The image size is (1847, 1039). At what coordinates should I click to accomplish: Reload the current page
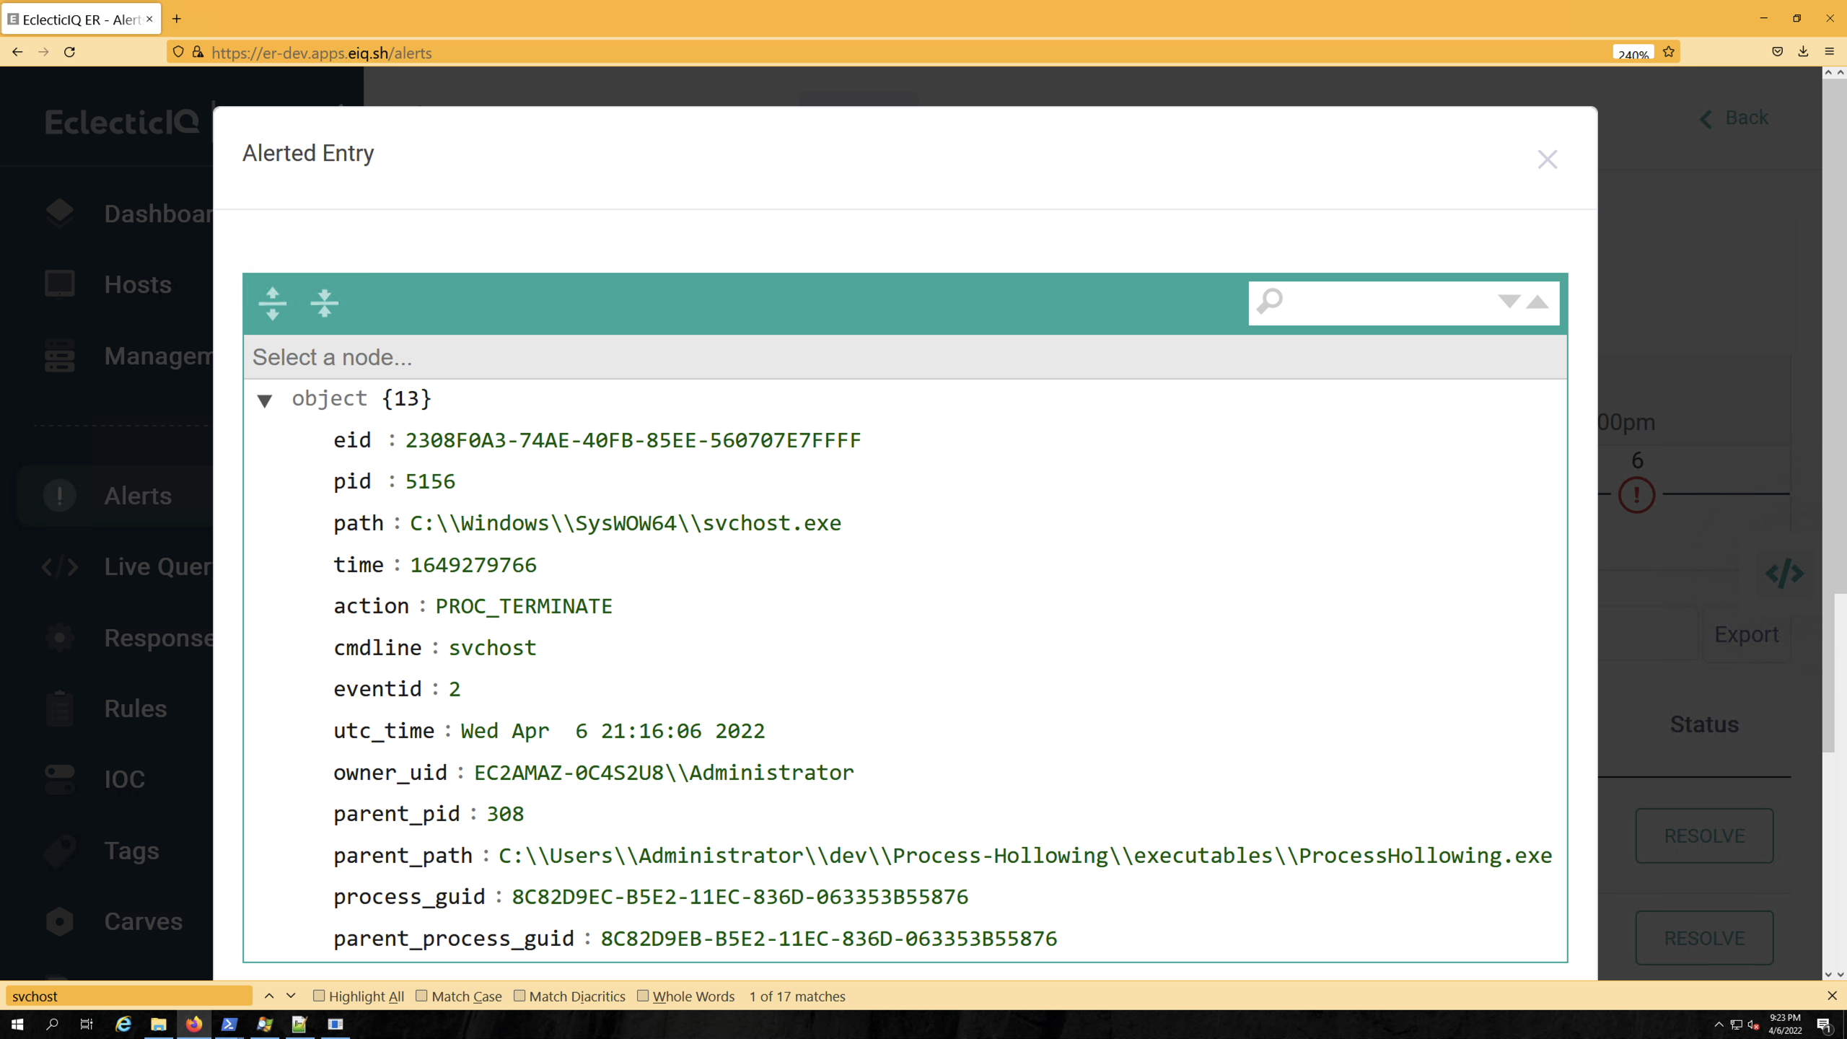(69, 52)
